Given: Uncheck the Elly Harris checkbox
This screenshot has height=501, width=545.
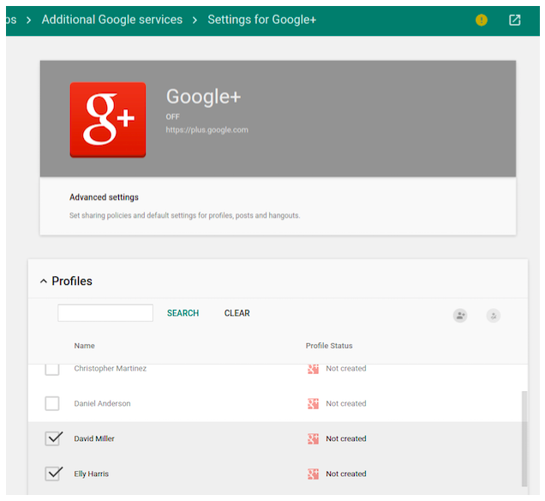Looking at the screenshot, I should tap(53, 474).
